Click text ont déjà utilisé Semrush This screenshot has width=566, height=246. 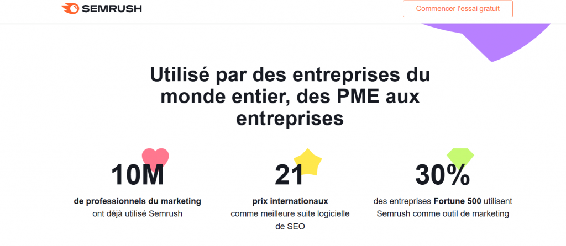point(137,213)
